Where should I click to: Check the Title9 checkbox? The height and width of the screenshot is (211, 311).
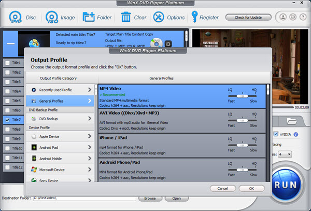(7, 139)
